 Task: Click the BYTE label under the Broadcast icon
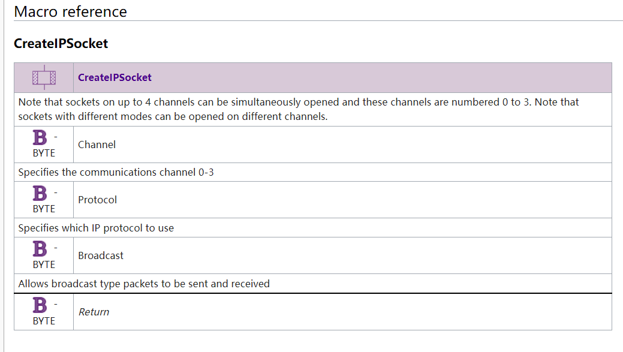pos(44,264)
